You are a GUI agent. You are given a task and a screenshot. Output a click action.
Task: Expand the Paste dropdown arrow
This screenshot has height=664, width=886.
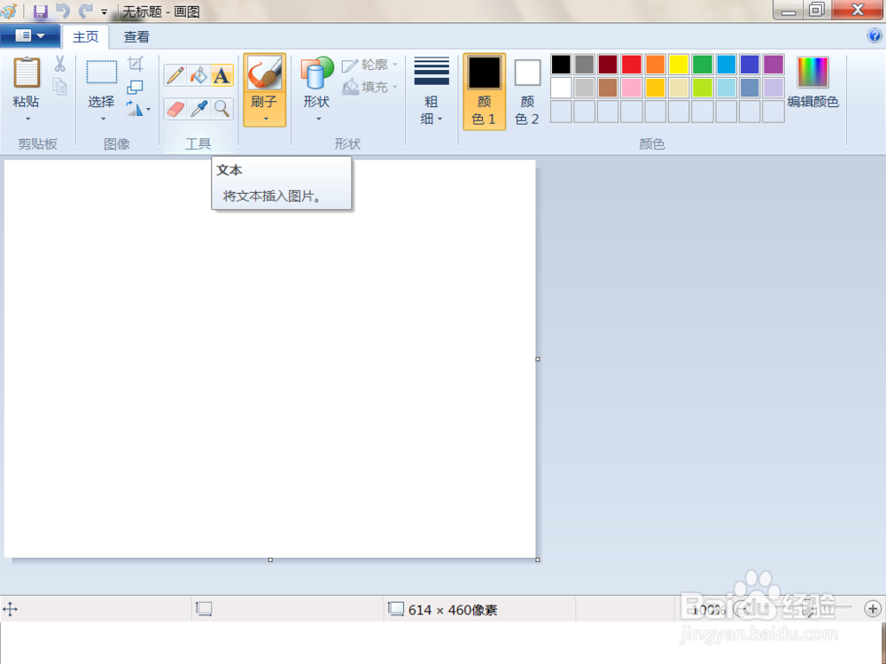pos(27,120)
